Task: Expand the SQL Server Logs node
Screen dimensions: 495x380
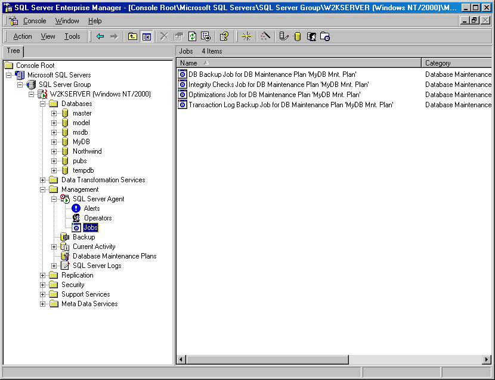Action: point(54,266)
